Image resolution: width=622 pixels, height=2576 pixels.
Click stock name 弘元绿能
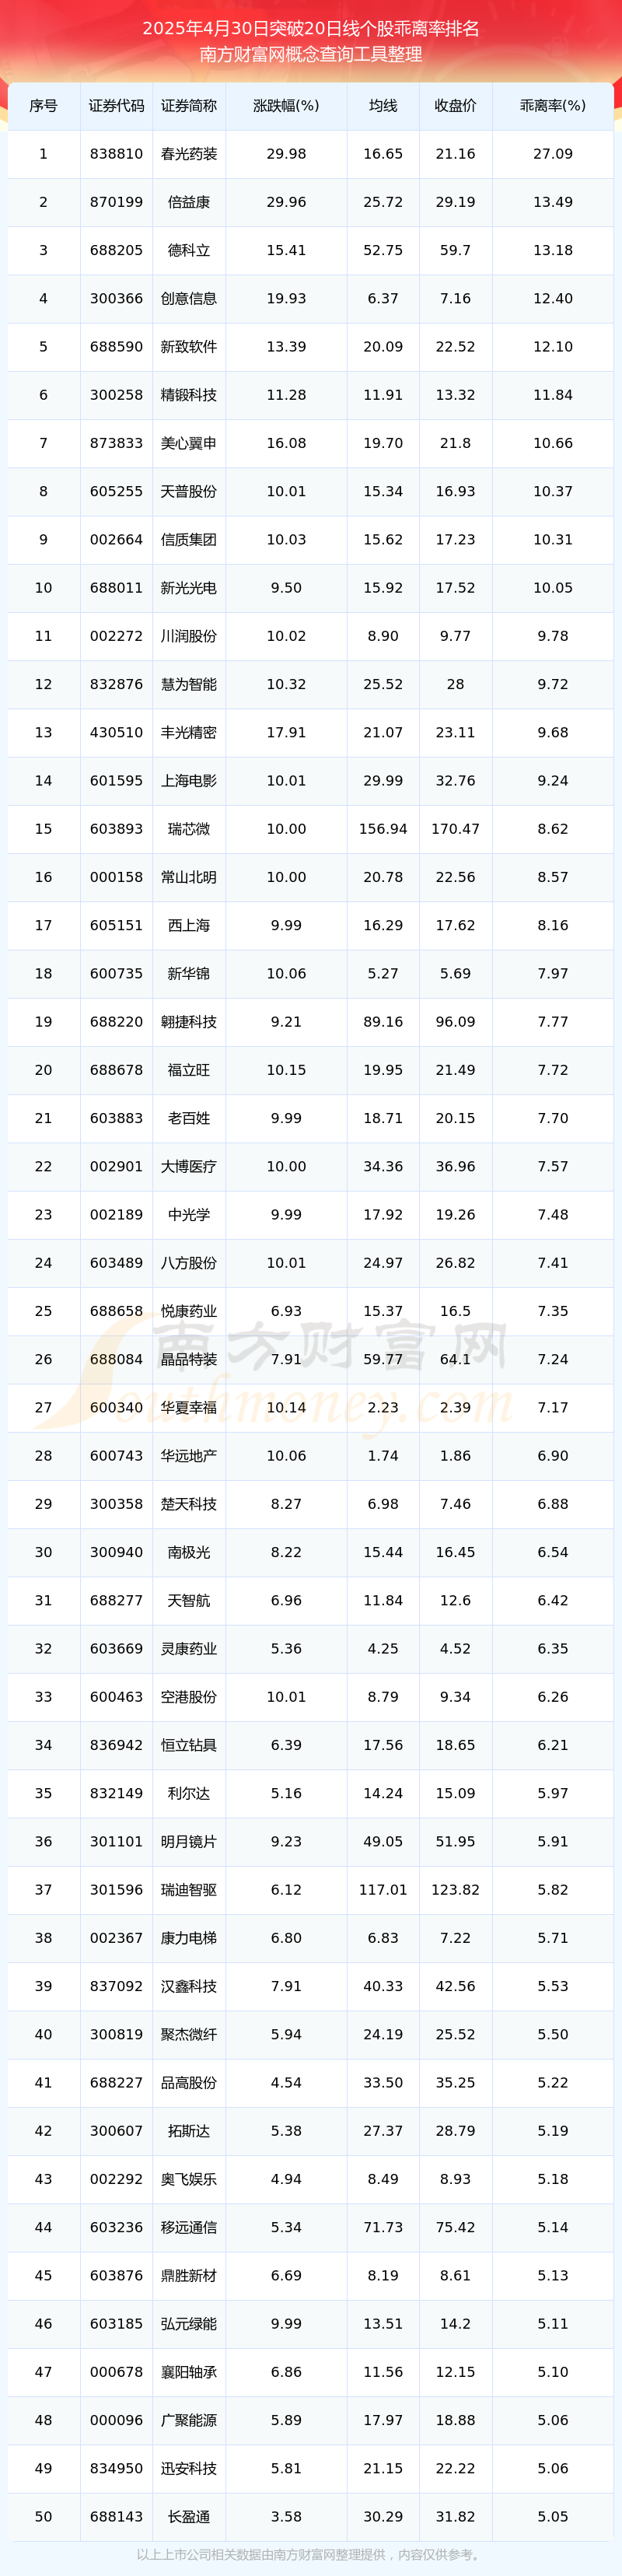[x=189, y=2325]
